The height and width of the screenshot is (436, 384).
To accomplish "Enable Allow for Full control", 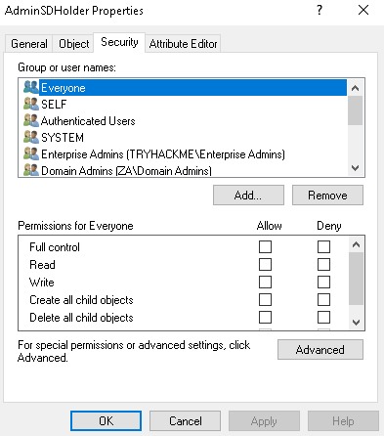I will (x=265, y=246).
